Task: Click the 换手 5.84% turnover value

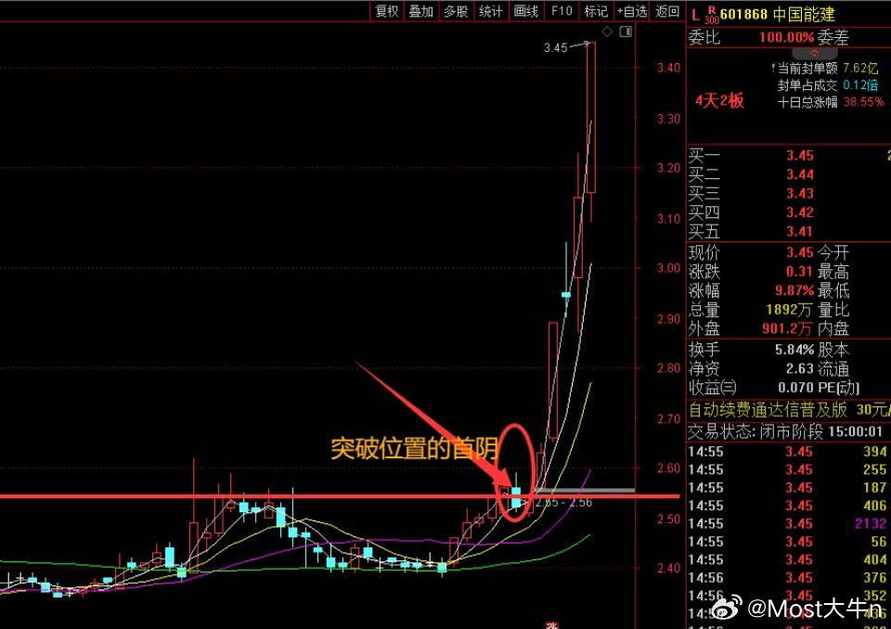Action: [794, 350]
